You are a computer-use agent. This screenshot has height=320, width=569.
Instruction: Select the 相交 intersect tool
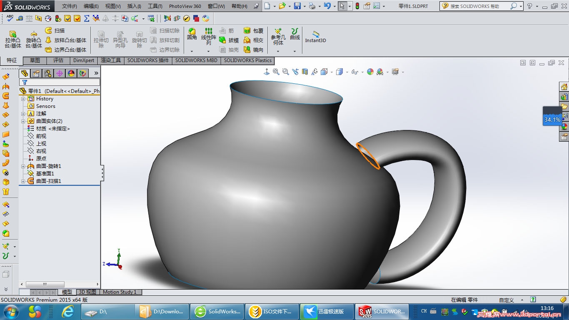pos(254,40)
